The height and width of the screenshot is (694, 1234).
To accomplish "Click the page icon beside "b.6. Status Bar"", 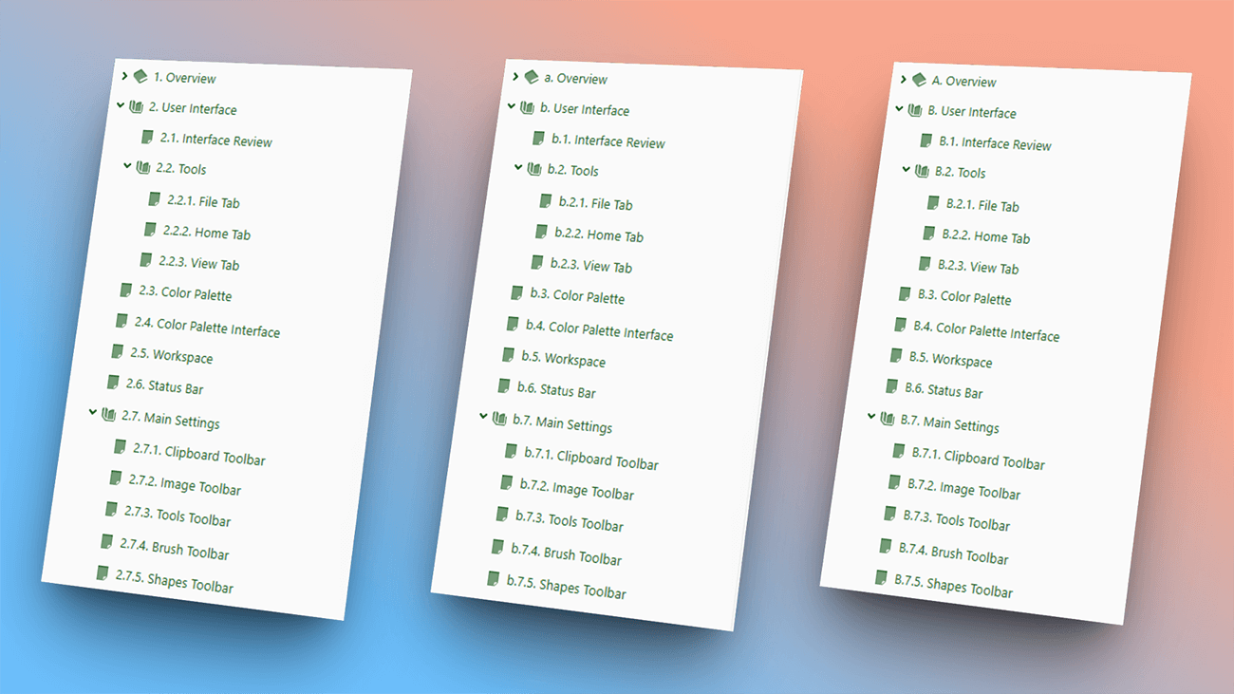I will (x=504, y=385).
